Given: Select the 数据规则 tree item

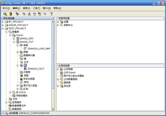Looking at the screenshot, I should point(17,109).
